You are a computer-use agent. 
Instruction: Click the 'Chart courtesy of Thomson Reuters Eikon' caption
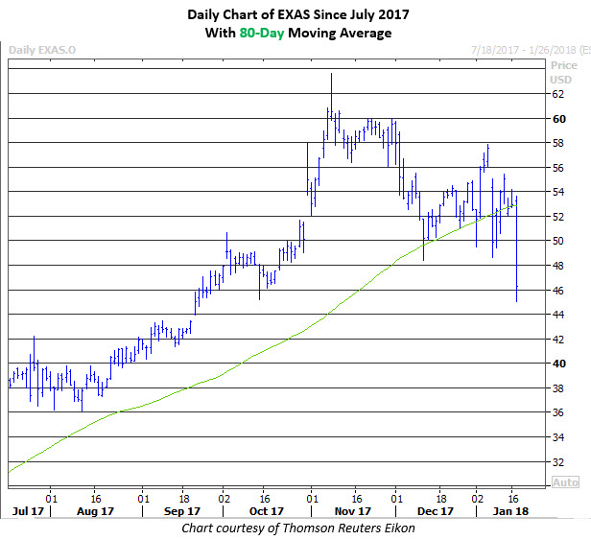pos(298,528)
